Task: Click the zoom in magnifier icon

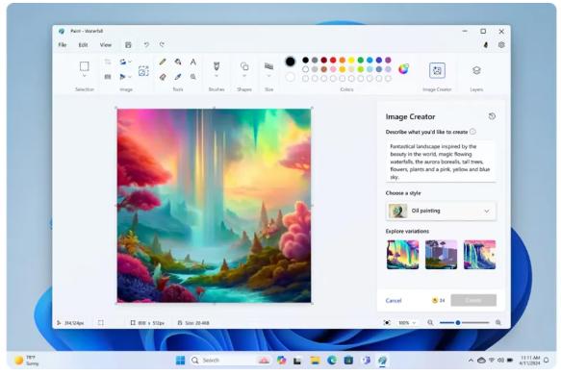Action: point(498,322)
